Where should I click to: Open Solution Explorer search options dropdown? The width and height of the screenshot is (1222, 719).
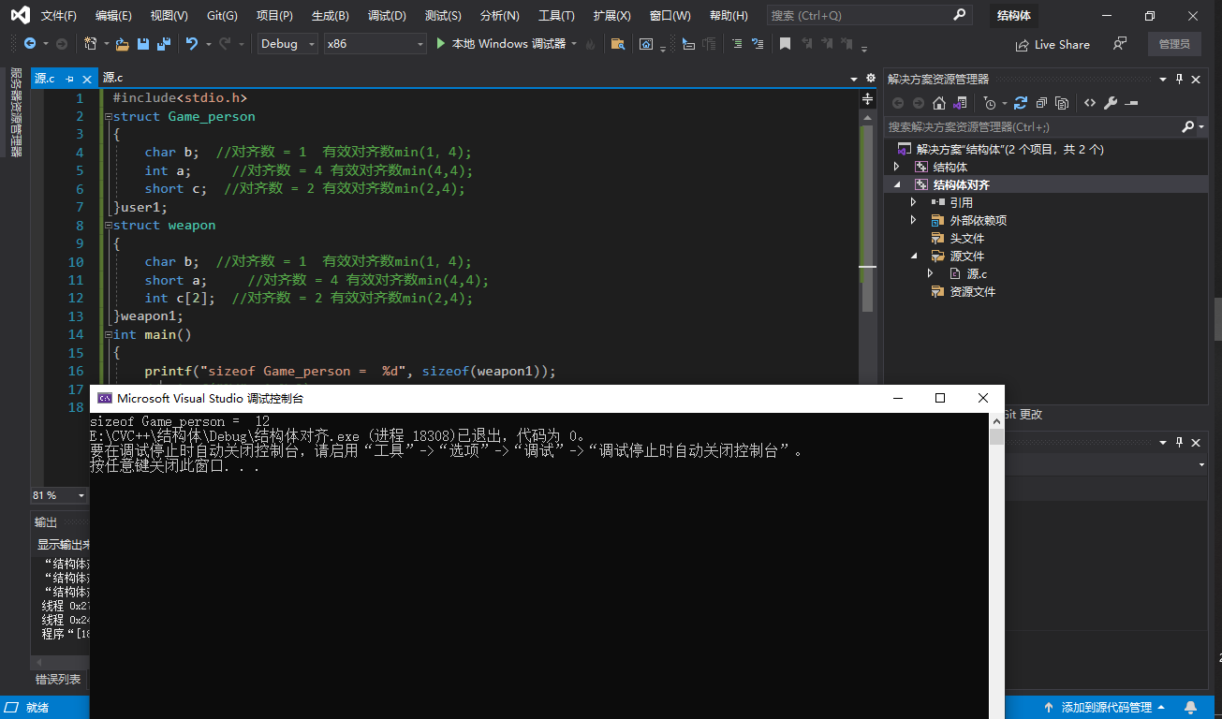pos(1201,126)
